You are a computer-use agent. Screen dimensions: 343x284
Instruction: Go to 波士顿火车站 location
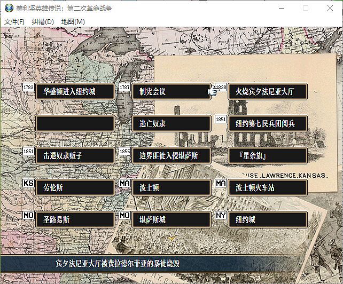[268, 187]
